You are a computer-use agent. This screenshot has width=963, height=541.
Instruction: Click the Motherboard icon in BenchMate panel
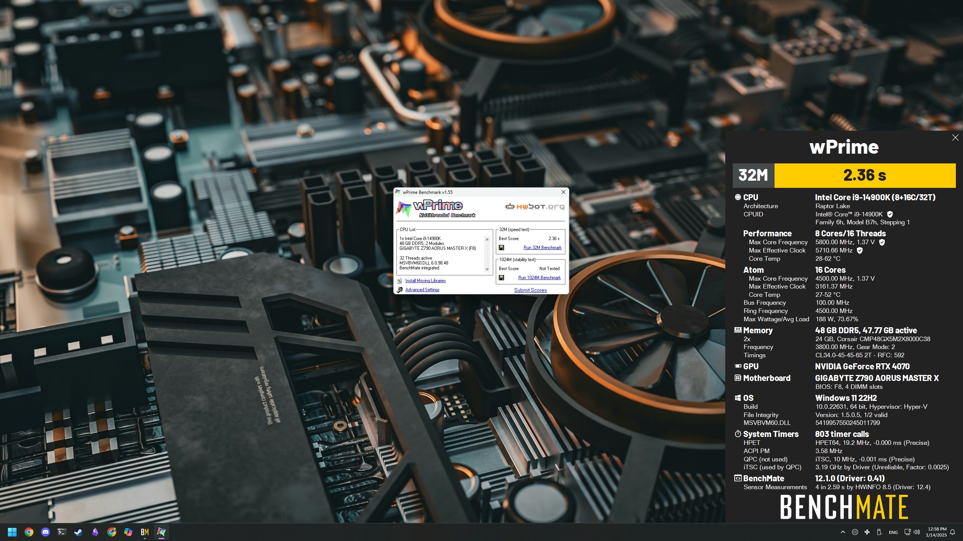point(738,378)
